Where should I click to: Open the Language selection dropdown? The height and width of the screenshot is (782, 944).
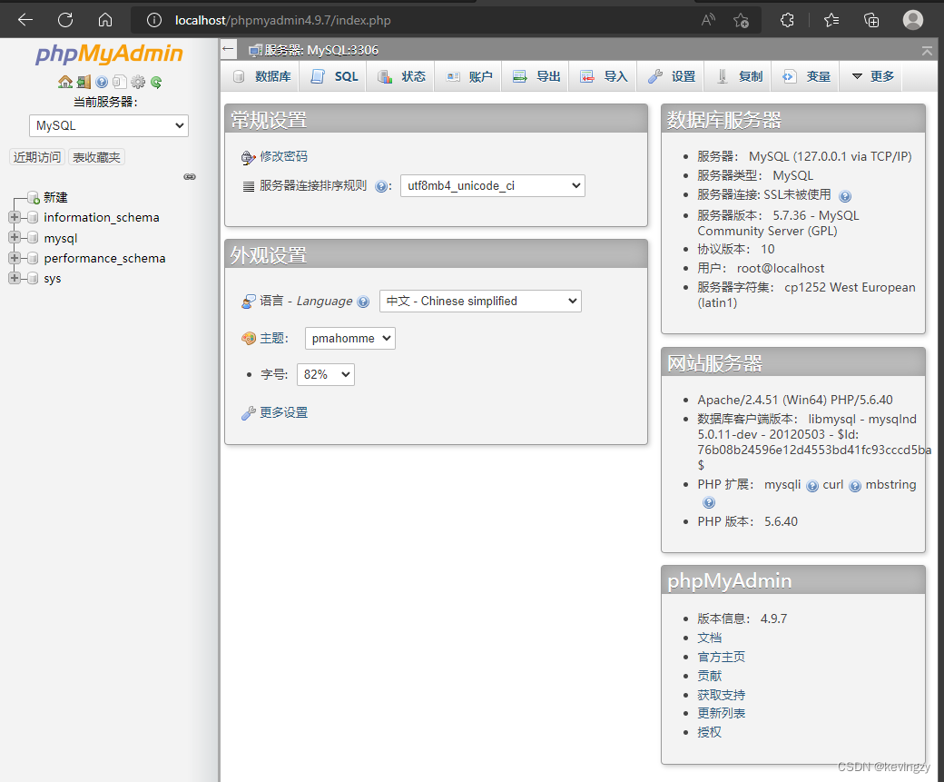[480, 301]
